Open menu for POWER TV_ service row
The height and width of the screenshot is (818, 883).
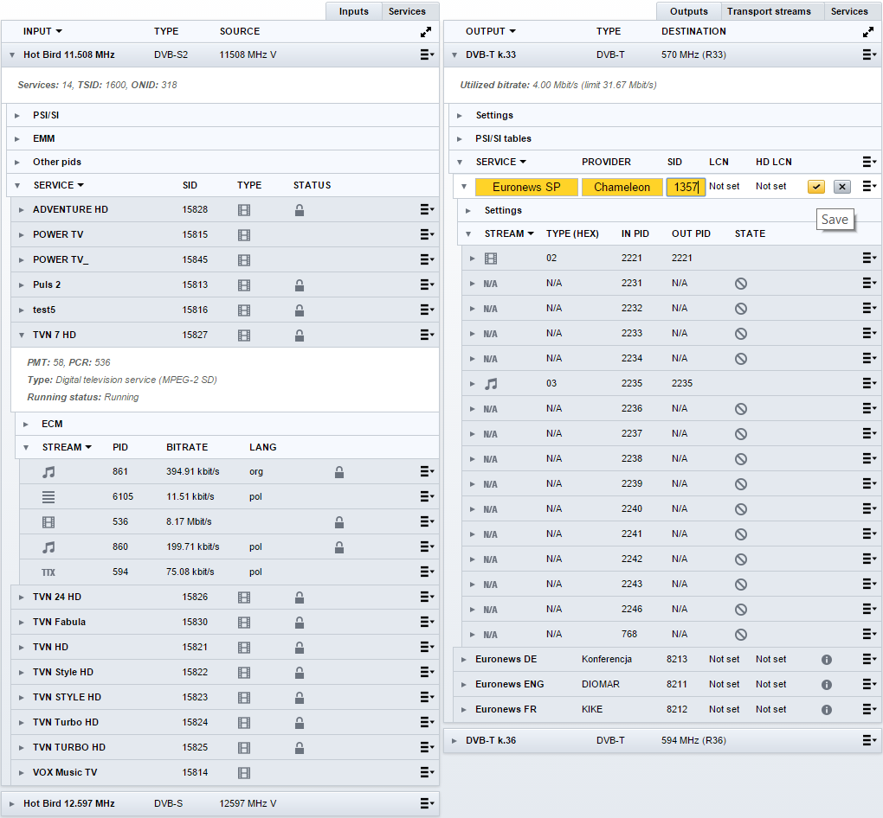click(x=427, y=259)
